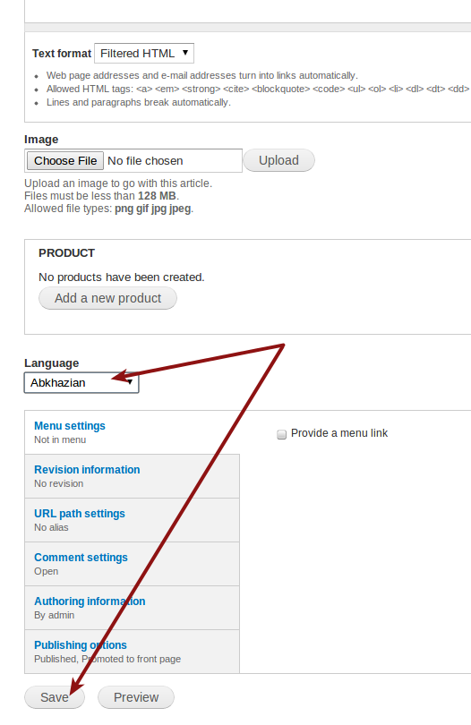Click Add a new product
The height and width of the screenshot is (725, 471).
107,298
